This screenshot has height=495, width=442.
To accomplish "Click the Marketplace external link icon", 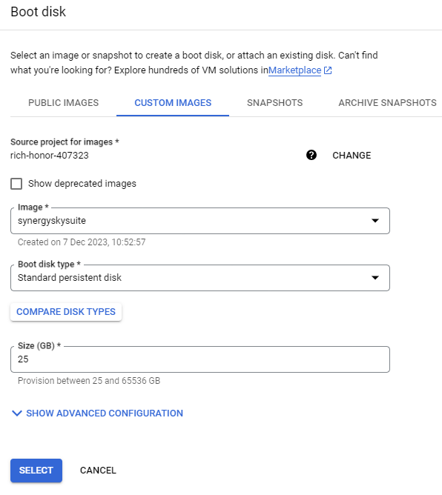I will pos(328,70).
